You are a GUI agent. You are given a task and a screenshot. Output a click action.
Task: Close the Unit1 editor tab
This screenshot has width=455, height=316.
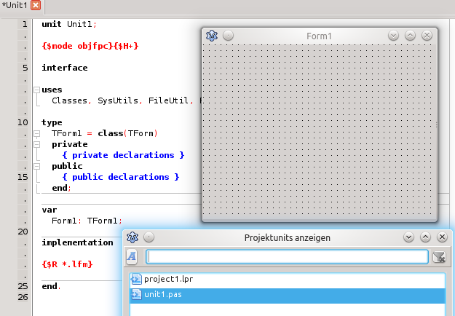36,6
